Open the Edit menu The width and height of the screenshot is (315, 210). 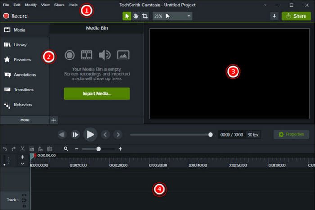pos(17,5)
